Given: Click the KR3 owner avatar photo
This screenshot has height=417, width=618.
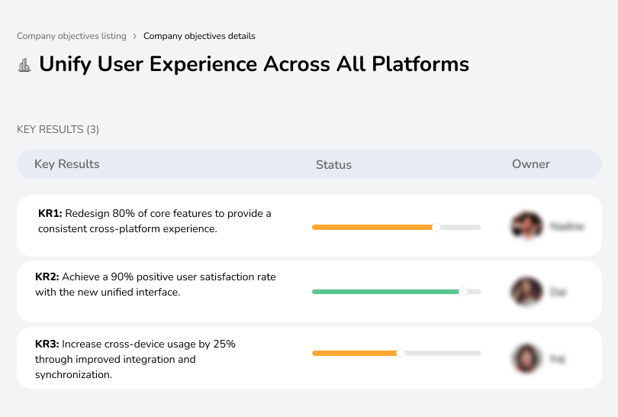Looking at the screenshot, I should pos(526,358).
